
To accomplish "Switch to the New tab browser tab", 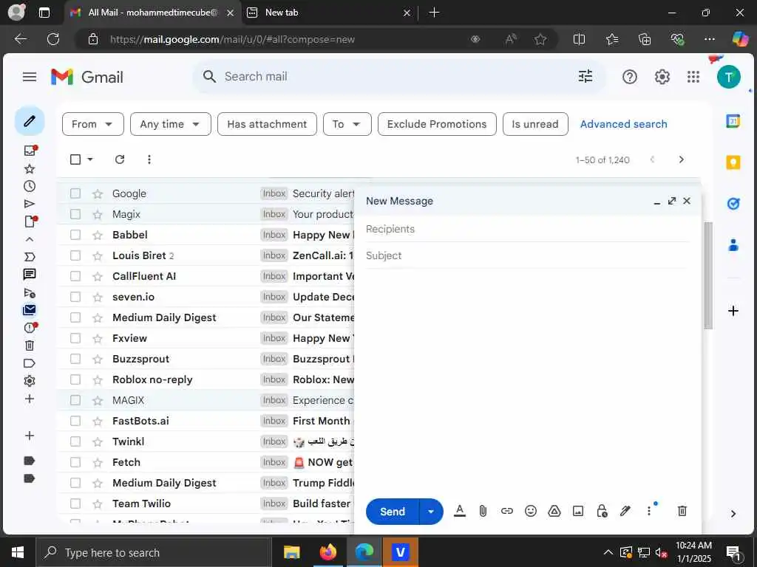I will point(330,13).
